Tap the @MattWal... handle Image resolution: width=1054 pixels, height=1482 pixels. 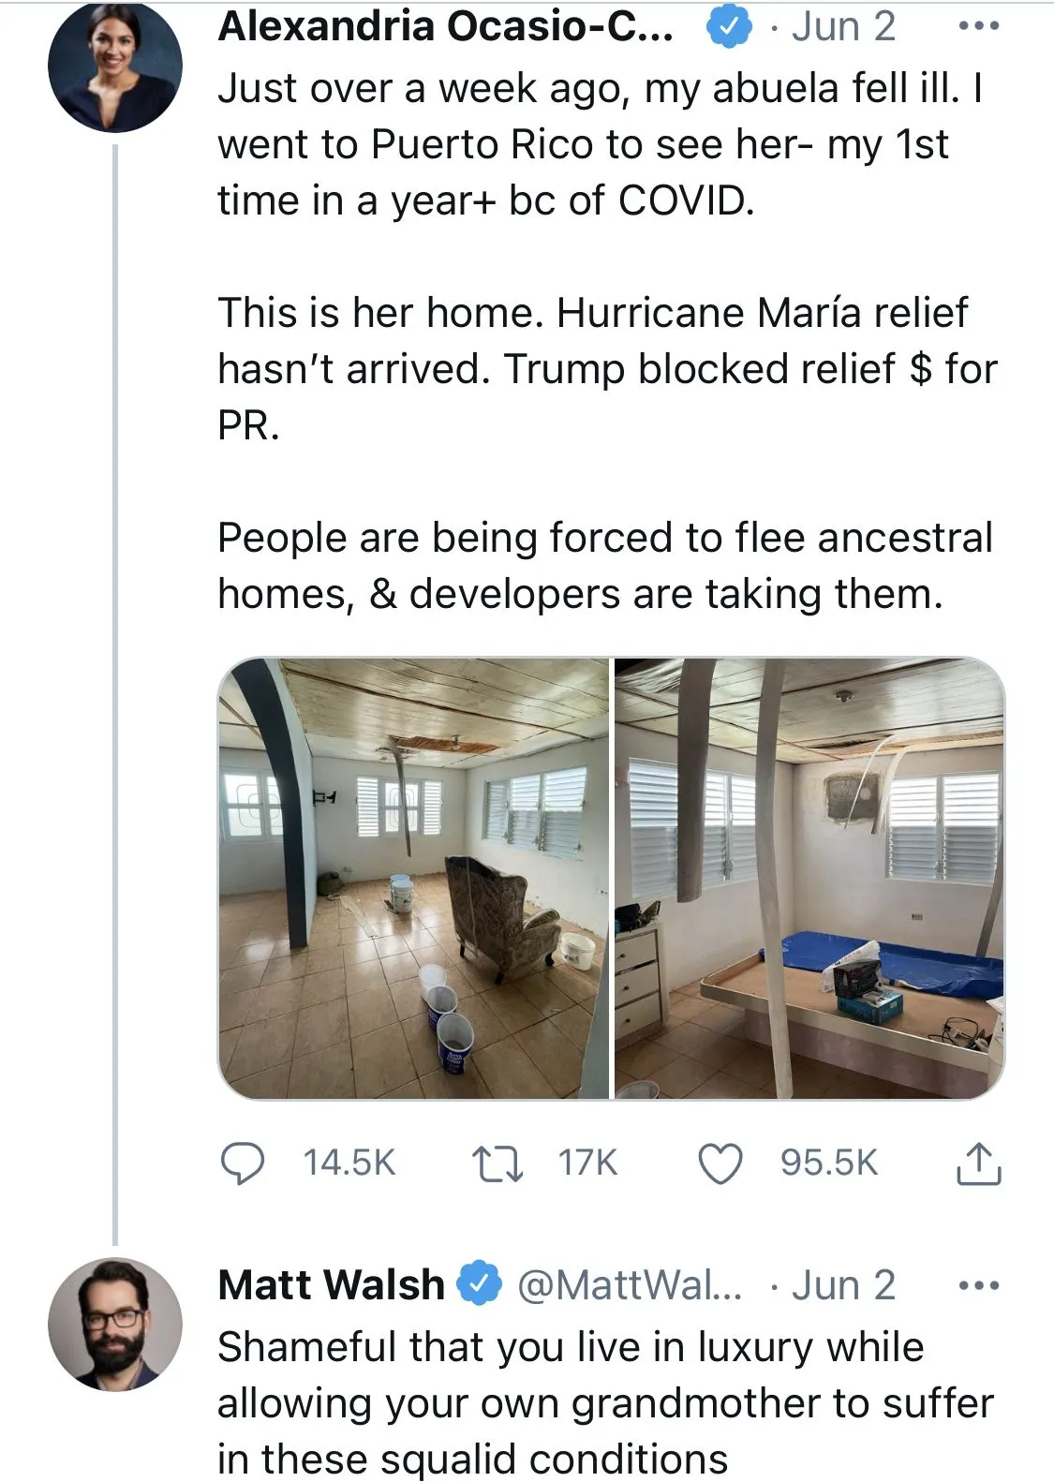(629, 1285)
